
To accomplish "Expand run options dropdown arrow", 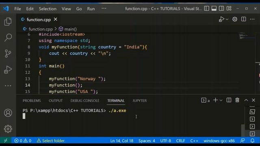I will click(227, 19).
